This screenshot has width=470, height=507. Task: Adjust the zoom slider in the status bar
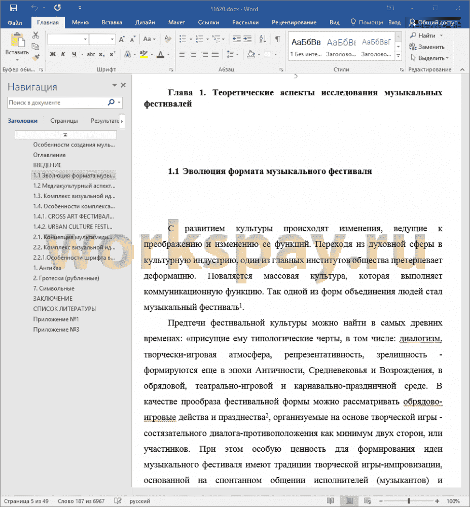(x=409, y=501)
